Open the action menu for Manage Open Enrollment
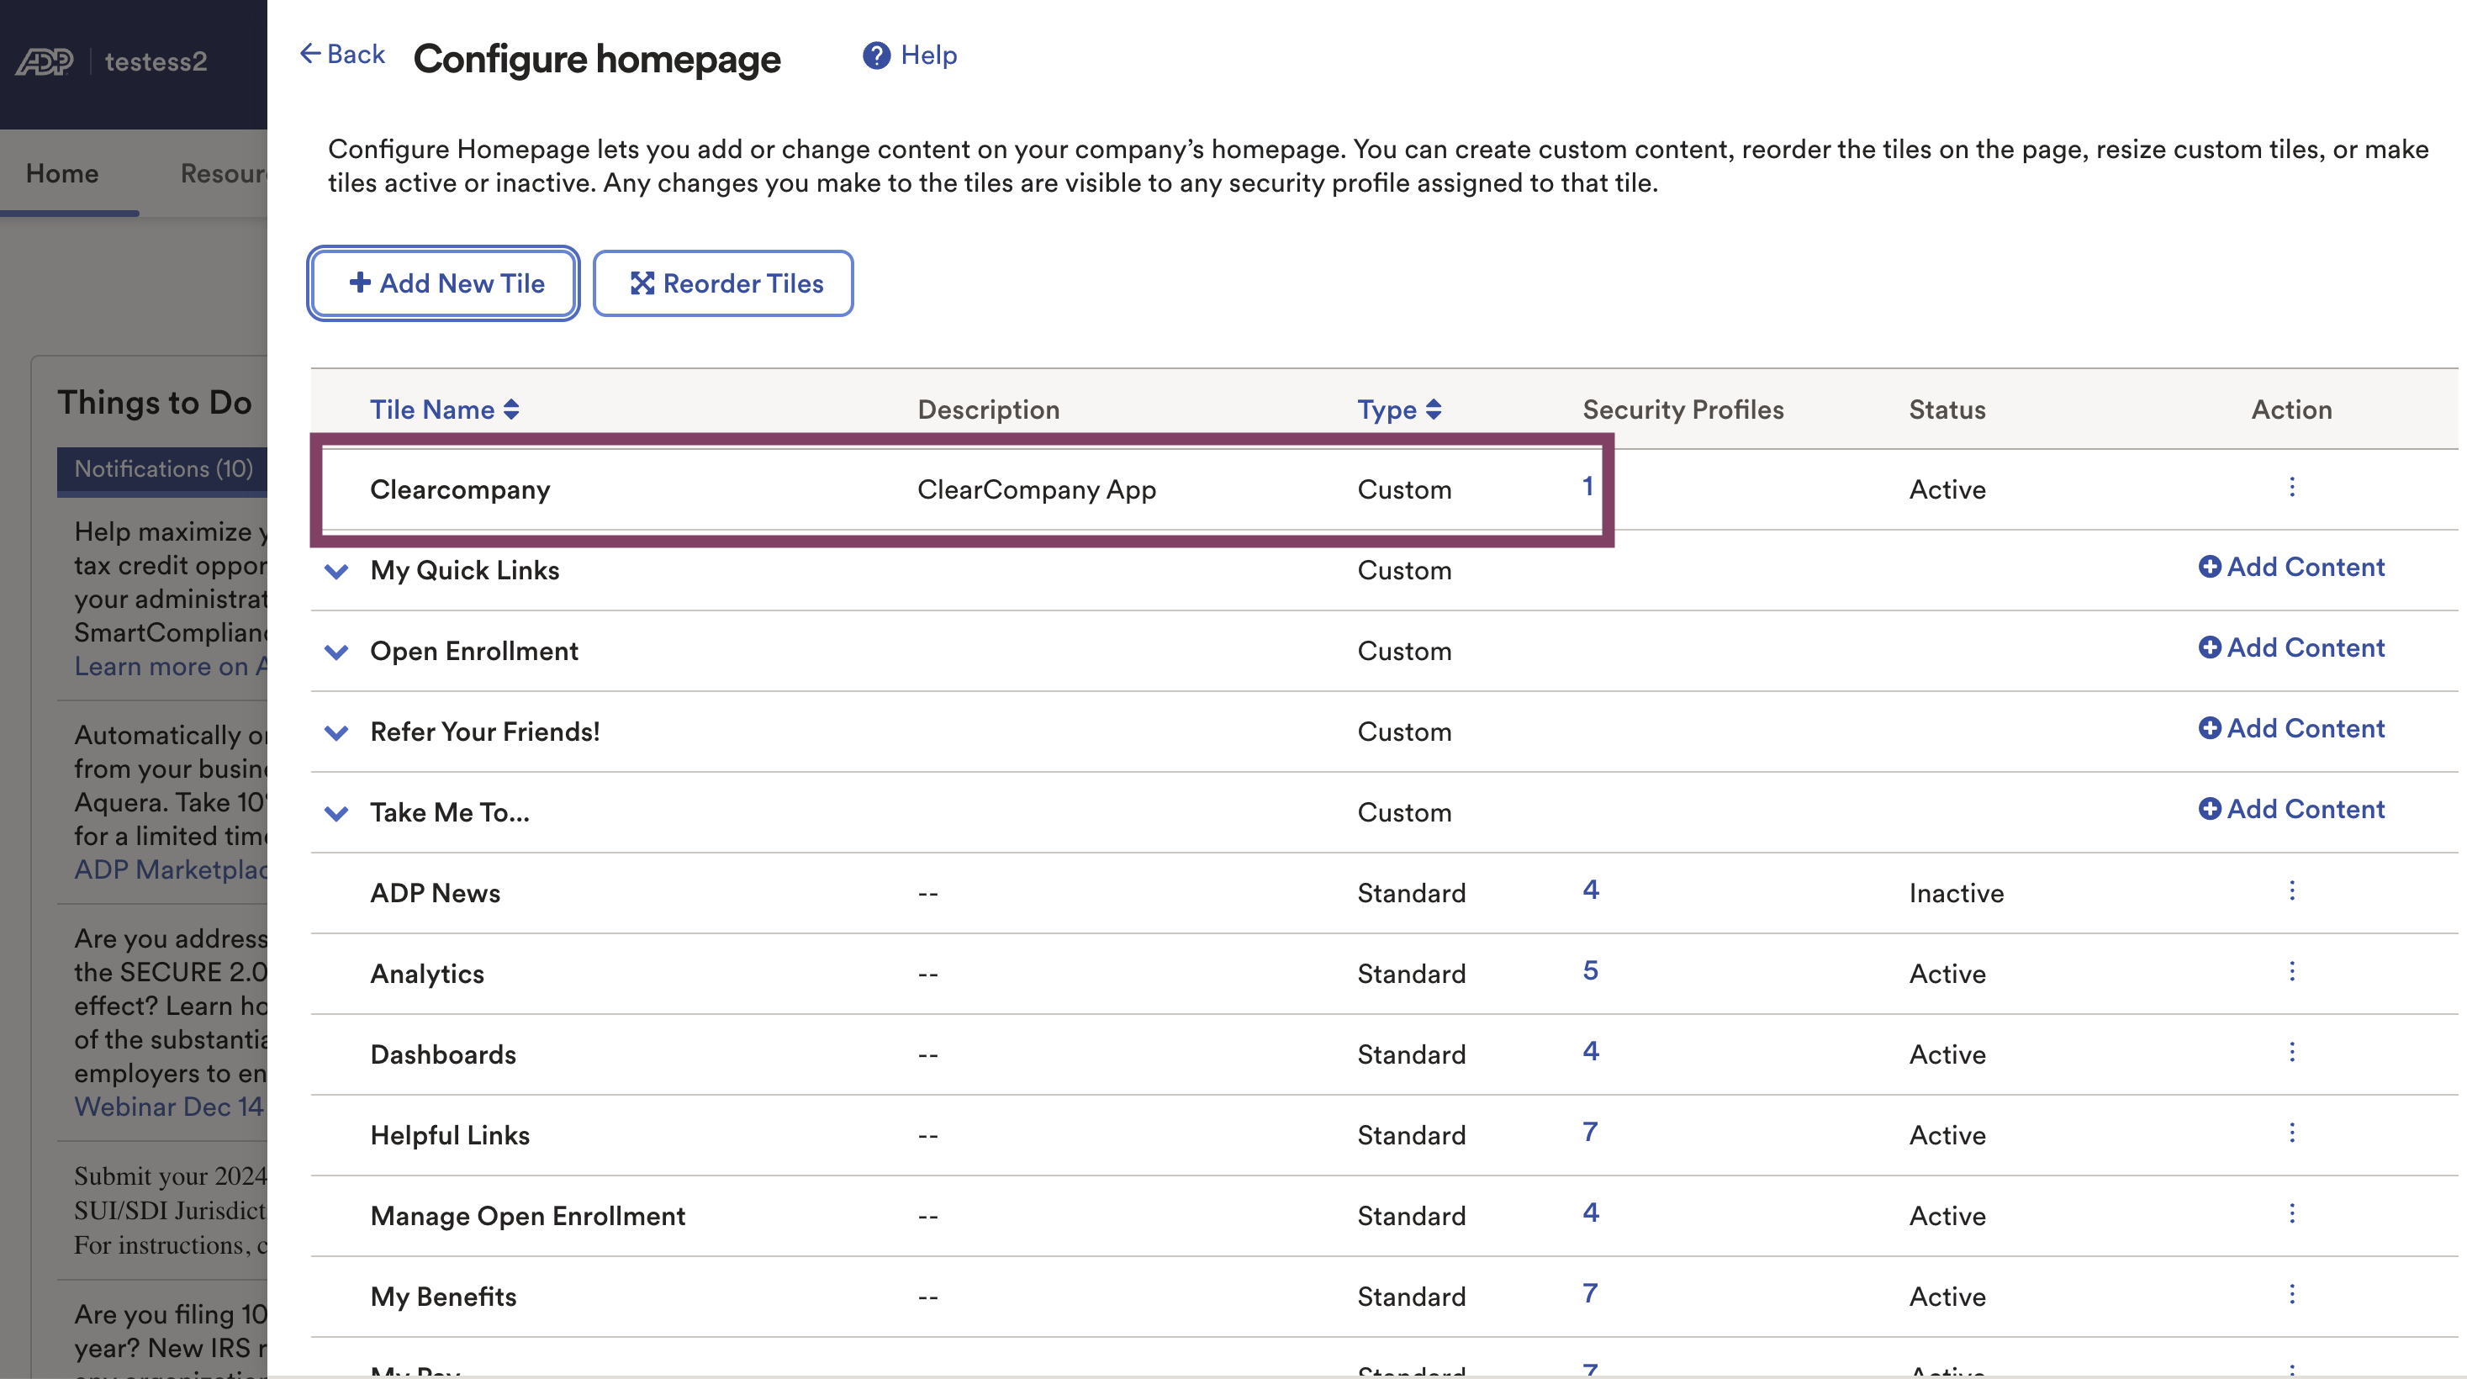Screen dimensions: 2467x1379 2292,1214
